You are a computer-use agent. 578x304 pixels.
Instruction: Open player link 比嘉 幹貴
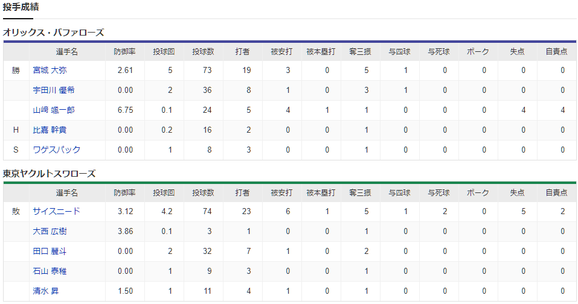point(50,130)
